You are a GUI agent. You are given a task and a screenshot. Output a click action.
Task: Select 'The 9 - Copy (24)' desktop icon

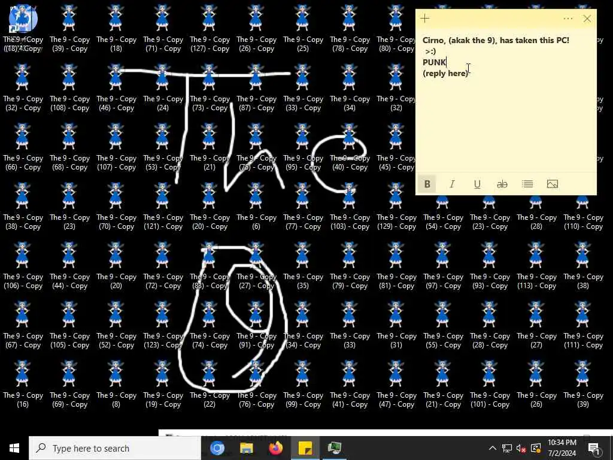coord(163,87)
